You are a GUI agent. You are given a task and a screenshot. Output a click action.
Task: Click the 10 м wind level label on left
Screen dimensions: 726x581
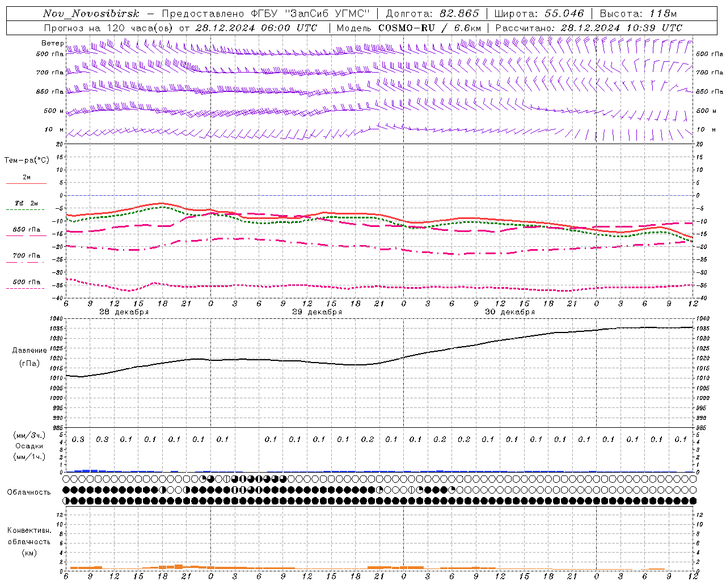pos(54,129)
